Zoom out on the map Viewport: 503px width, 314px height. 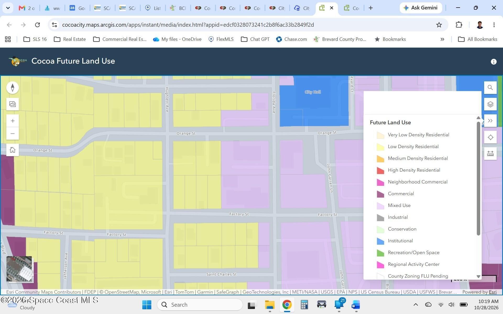(x=13, y=134)
